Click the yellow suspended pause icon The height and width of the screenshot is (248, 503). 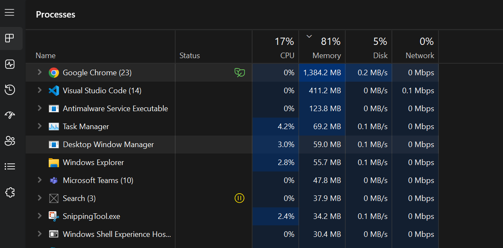(239, 198)
